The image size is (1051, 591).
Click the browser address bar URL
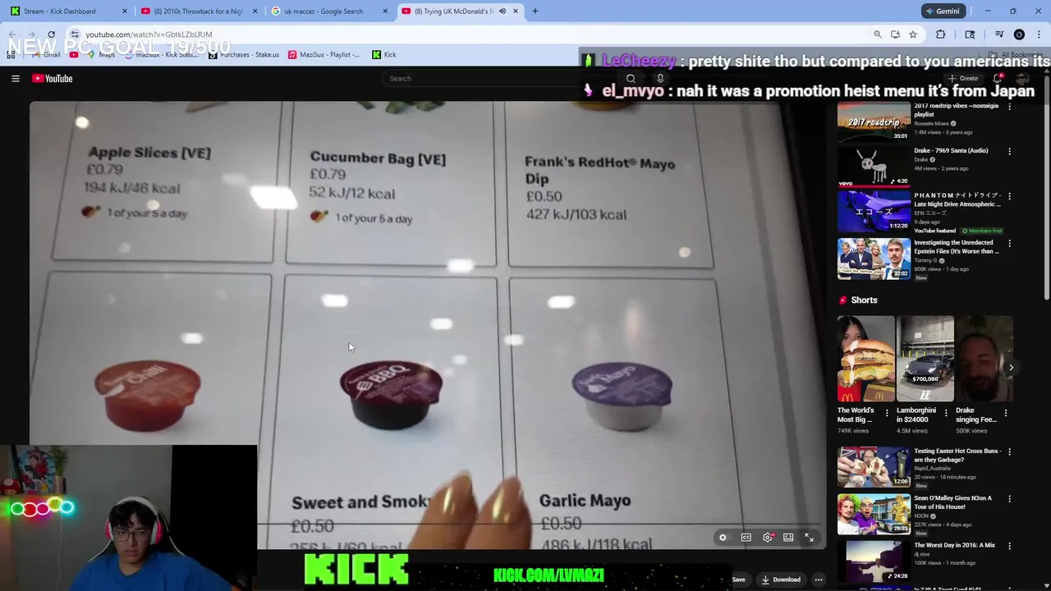[x=149, y=34]
